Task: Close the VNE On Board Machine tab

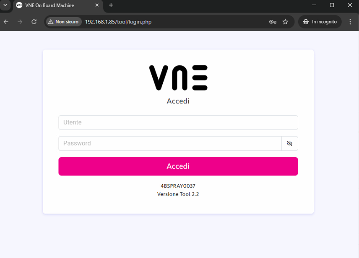Action: [x=97, y=5]
